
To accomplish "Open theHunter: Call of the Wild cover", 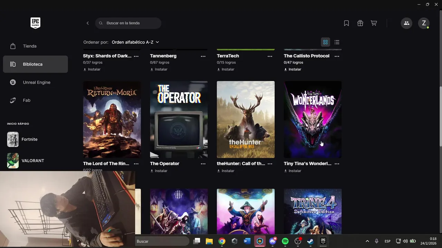I will click(x=246, y=120).
